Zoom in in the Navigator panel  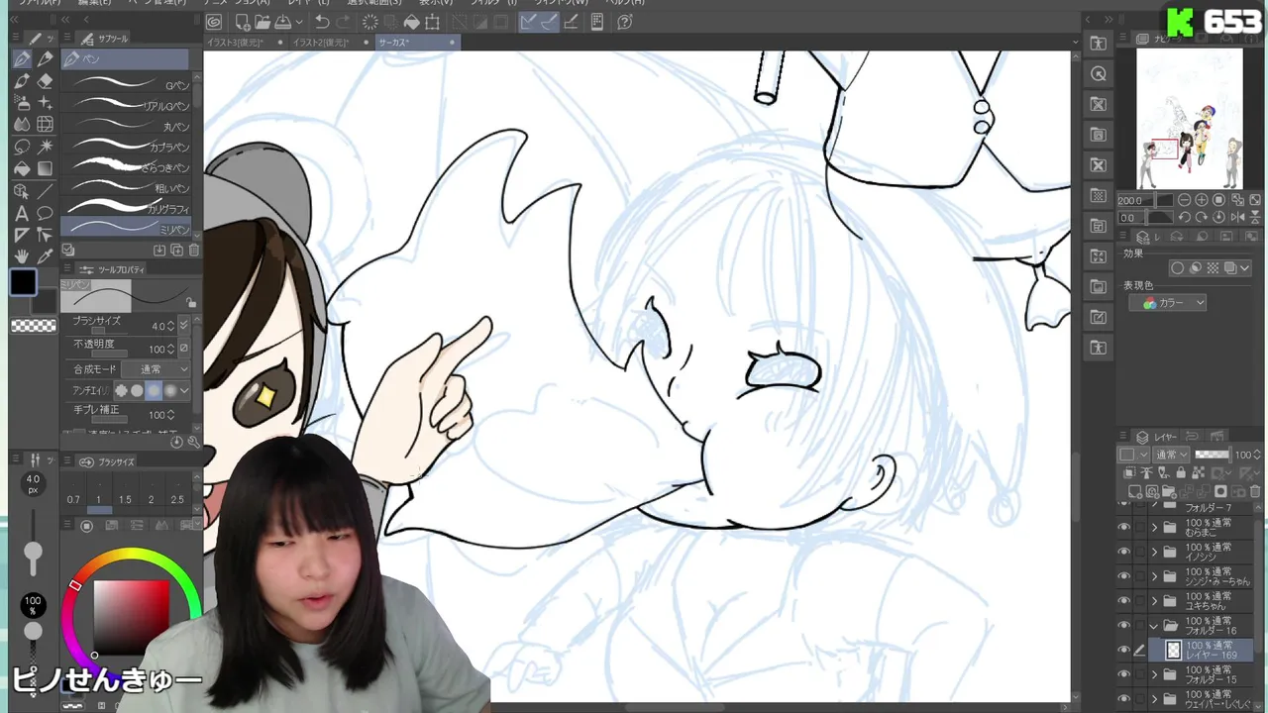[1200, 200]
